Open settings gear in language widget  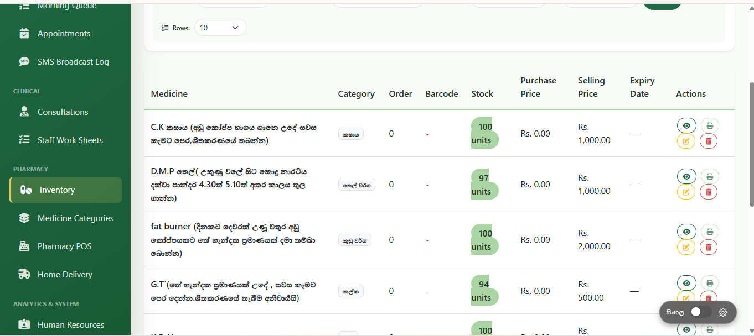coord(723,312)
